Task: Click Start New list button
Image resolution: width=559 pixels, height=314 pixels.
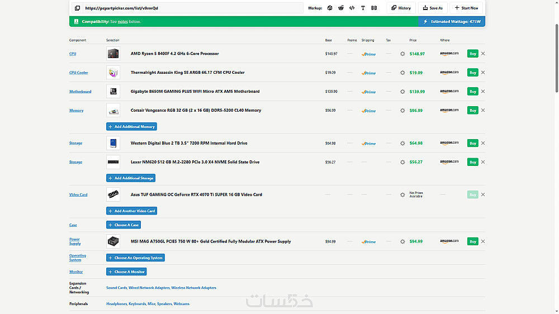Action: point(466,8)
